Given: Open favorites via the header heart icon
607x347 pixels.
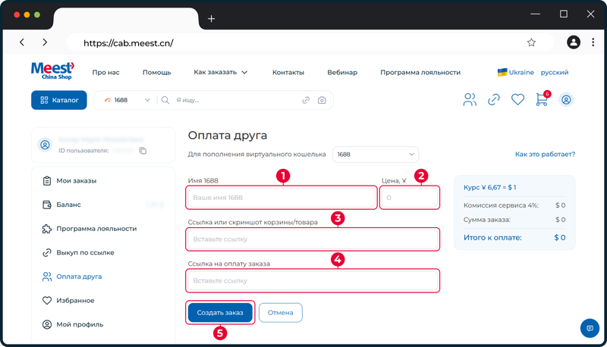Looking at the screenshot, I should [x=517, y=100].
